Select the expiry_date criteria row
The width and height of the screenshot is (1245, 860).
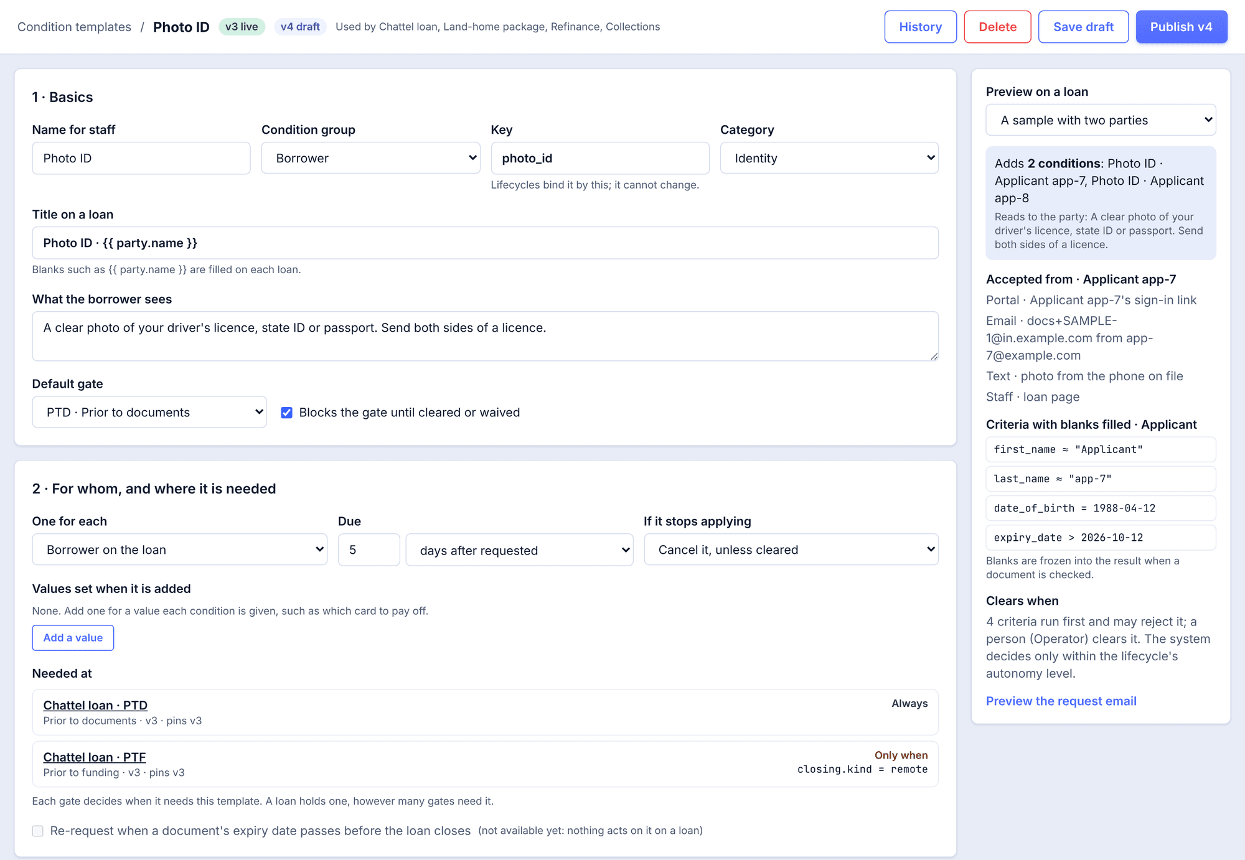point(1101,537)
